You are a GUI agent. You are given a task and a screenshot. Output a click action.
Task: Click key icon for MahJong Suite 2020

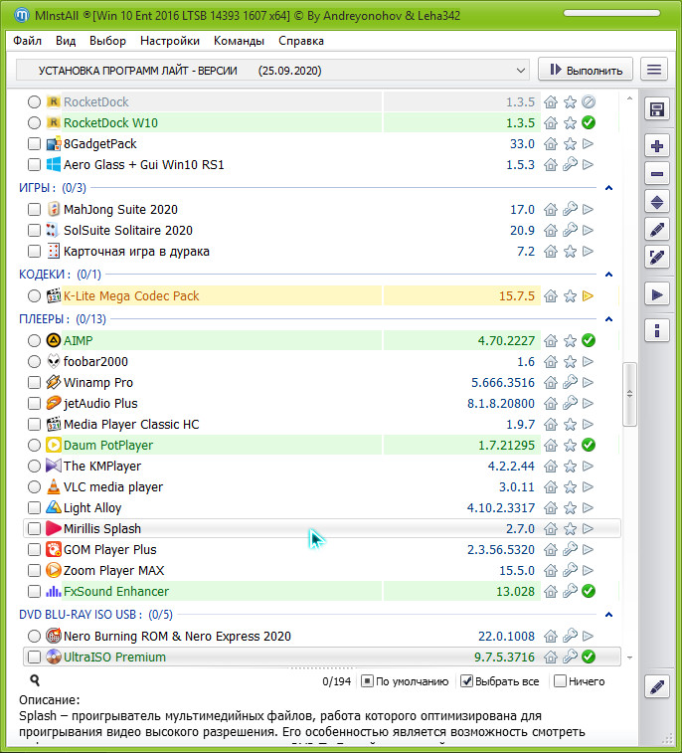coord(570,209)
